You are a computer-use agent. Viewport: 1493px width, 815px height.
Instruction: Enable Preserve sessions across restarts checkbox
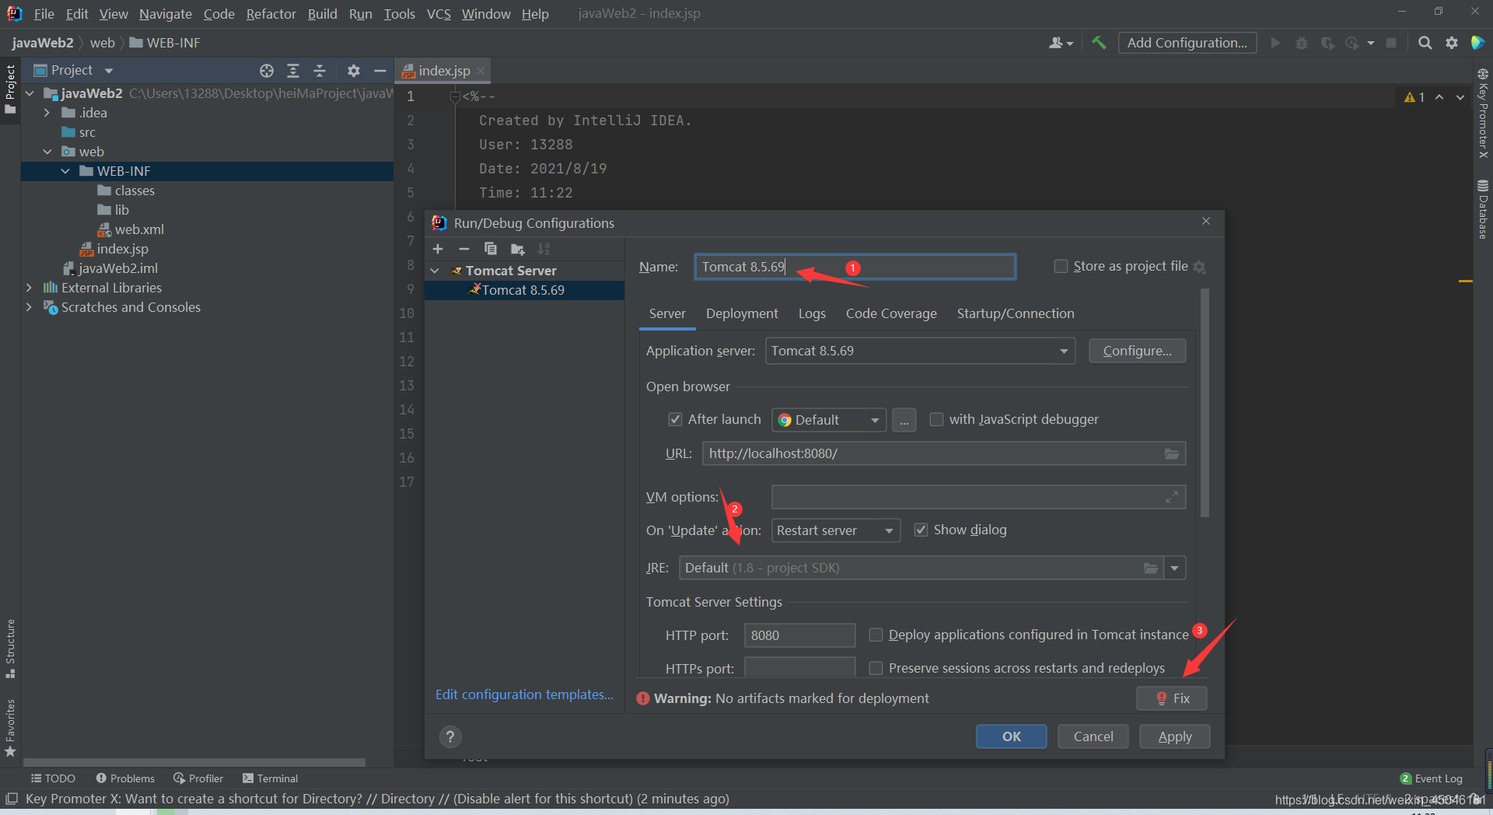876,668
